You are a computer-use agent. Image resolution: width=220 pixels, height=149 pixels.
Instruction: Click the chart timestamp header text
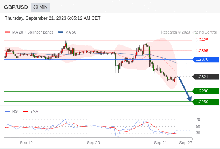click(x=53, y=18)
